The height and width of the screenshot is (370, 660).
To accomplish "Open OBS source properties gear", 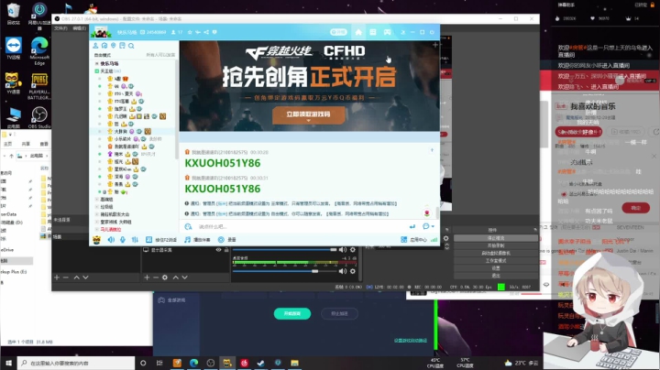I will tap(165, 277).
